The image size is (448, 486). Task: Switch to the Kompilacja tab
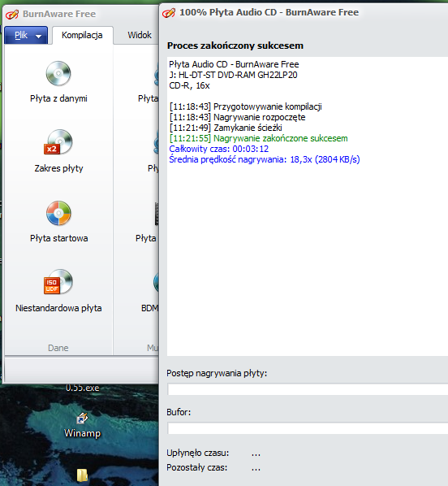click(82, 35)
